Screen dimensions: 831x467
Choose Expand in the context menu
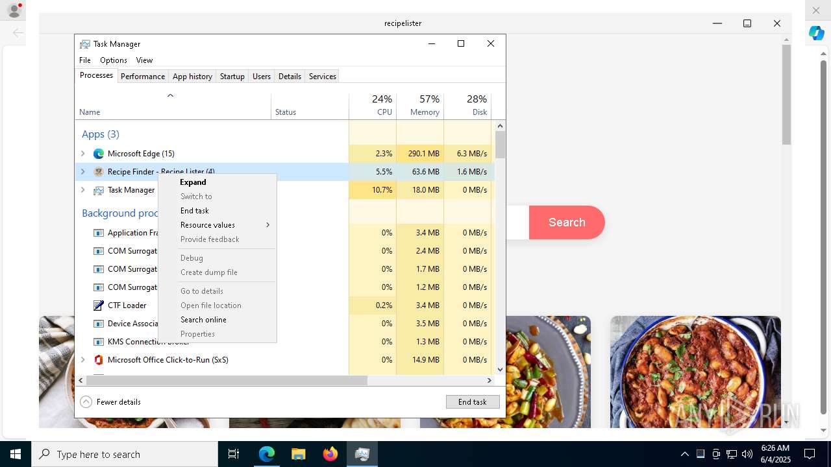click(x=217, y=182)
